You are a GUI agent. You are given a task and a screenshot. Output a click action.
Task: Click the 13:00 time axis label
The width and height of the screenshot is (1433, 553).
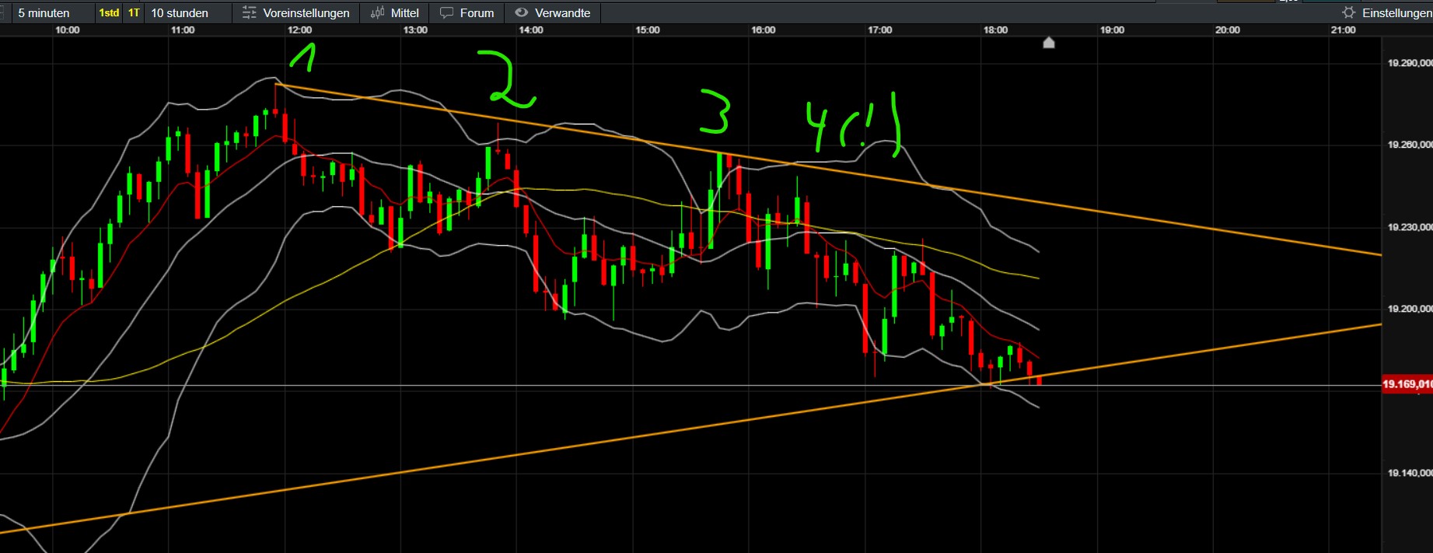coord(415,30)
